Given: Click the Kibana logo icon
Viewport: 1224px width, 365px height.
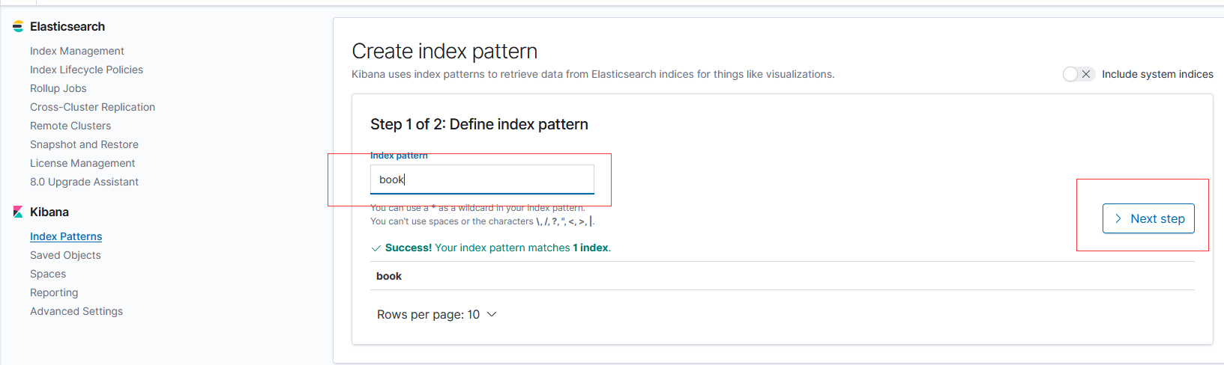Looking at the screenshot, I should click(x=18, y=212).
